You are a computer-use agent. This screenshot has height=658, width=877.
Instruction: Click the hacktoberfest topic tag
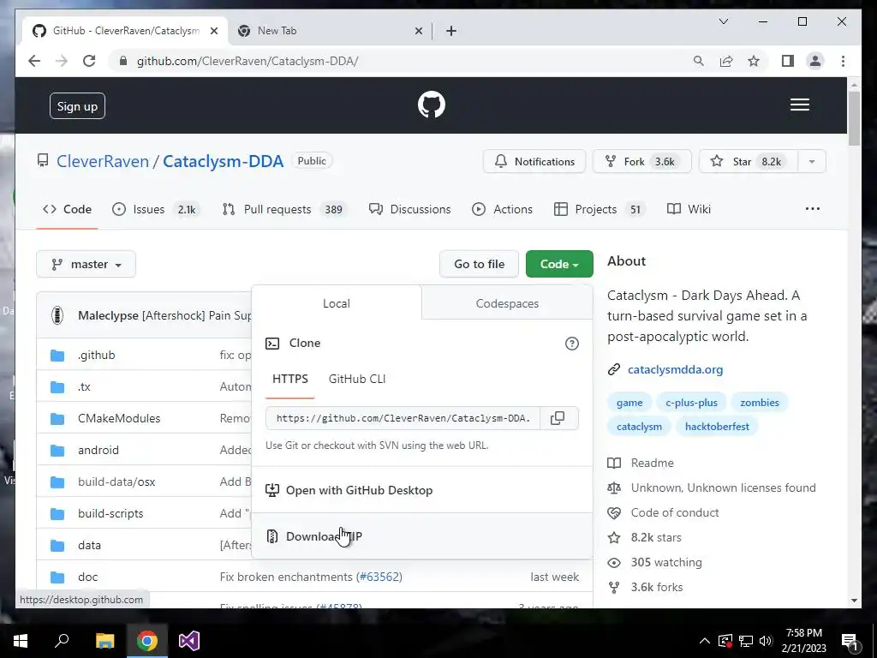(x=717, y=427)
